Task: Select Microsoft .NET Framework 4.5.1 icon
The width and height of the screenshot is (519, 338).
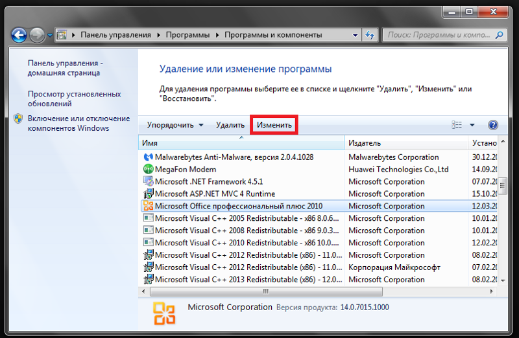Action: [x=149, y=181]
